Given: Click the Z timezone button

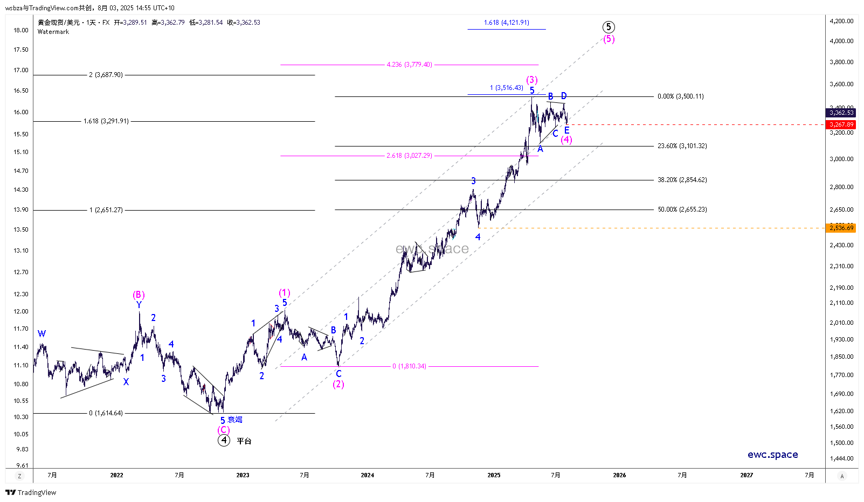Looking at the screenshot, I should point(19,476).
